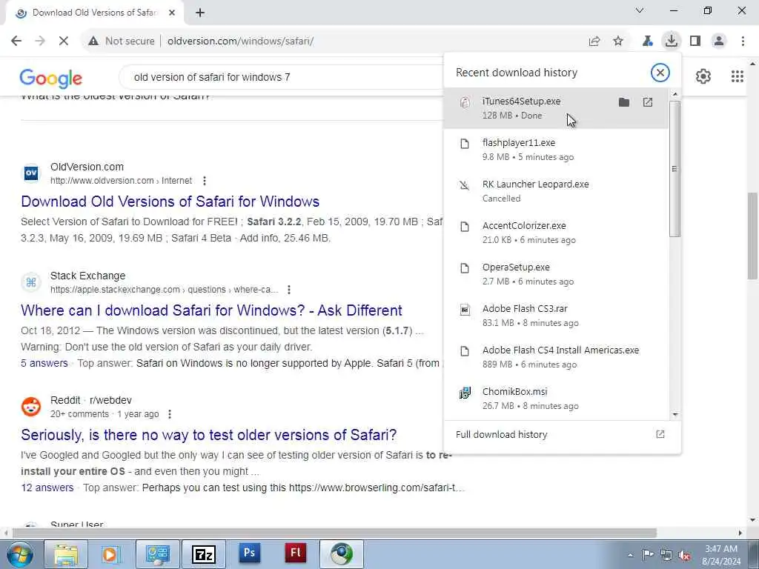Viewport: 759px width, 569px height.
Task: Open Chrome Labs flask icon
Action: [647, 41]
